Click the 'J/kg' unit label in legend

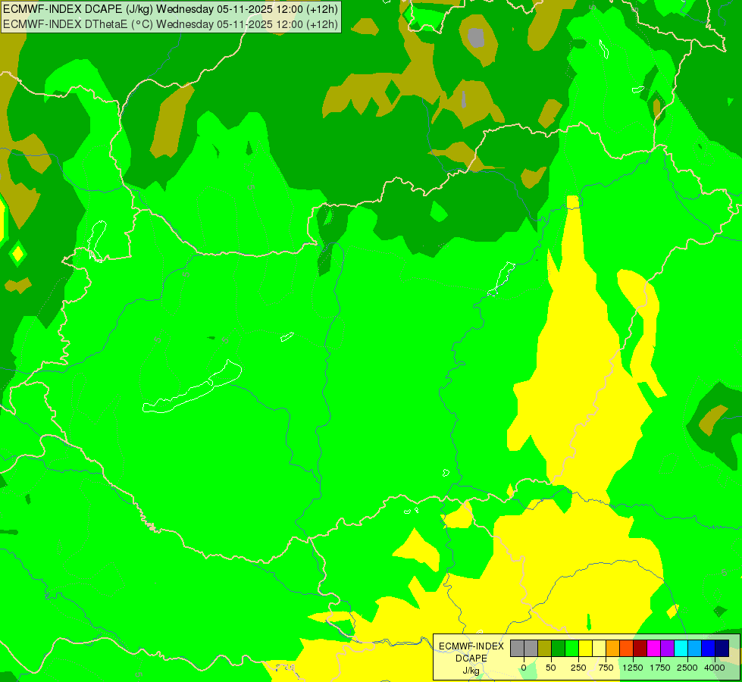click(x=471, y=671)
